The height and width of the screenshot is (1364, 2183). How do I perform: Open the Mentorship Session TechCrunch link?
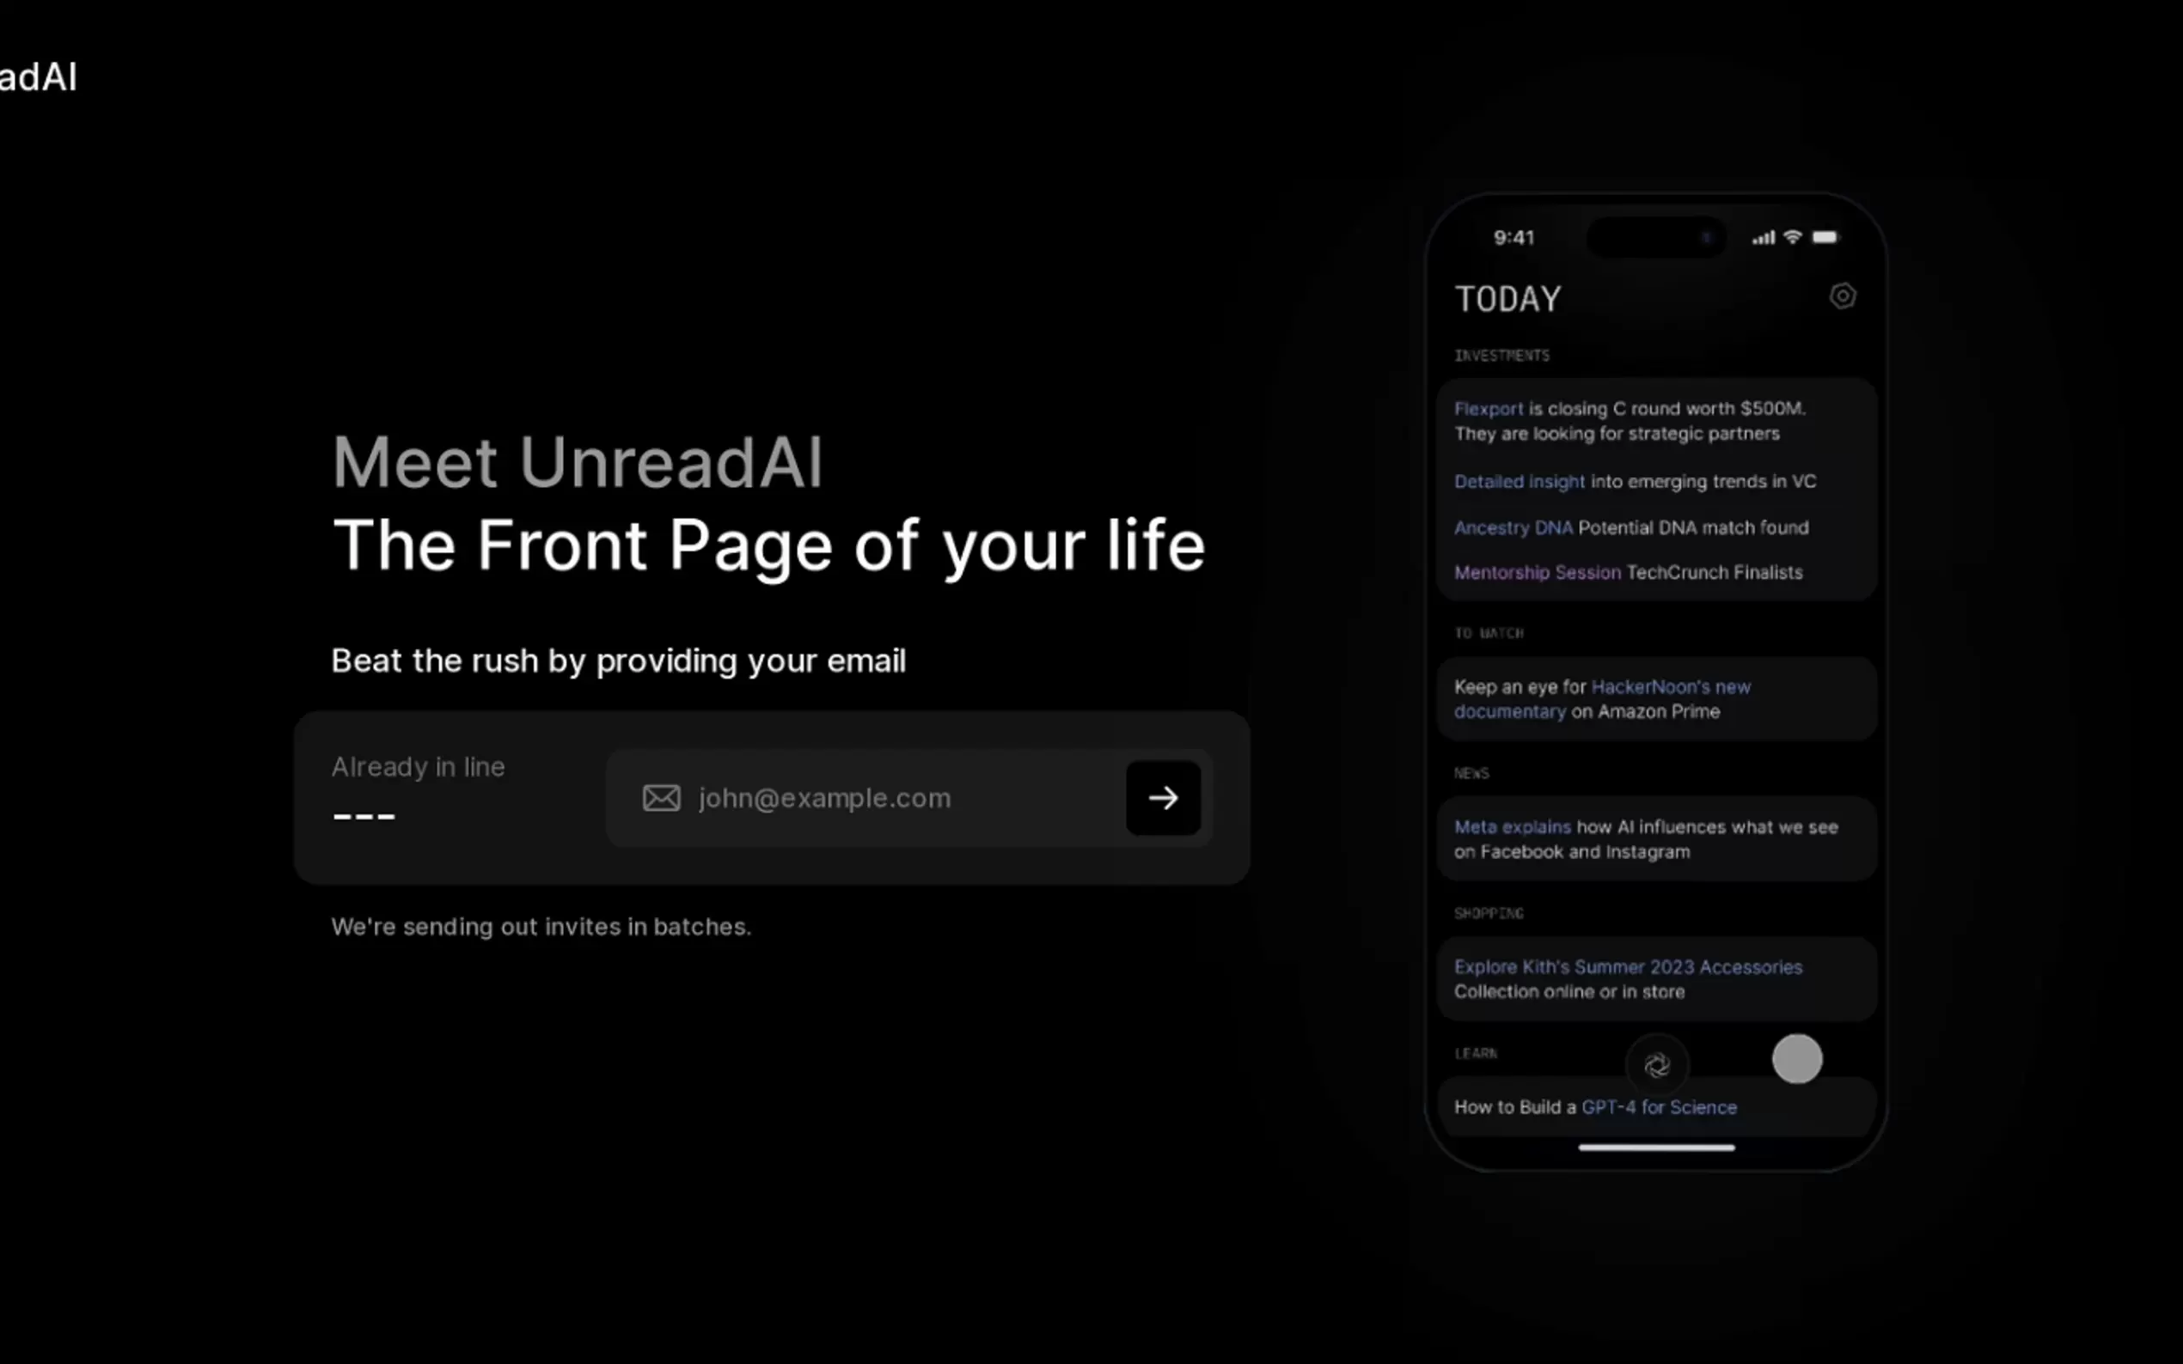(x=1535, y=572)
